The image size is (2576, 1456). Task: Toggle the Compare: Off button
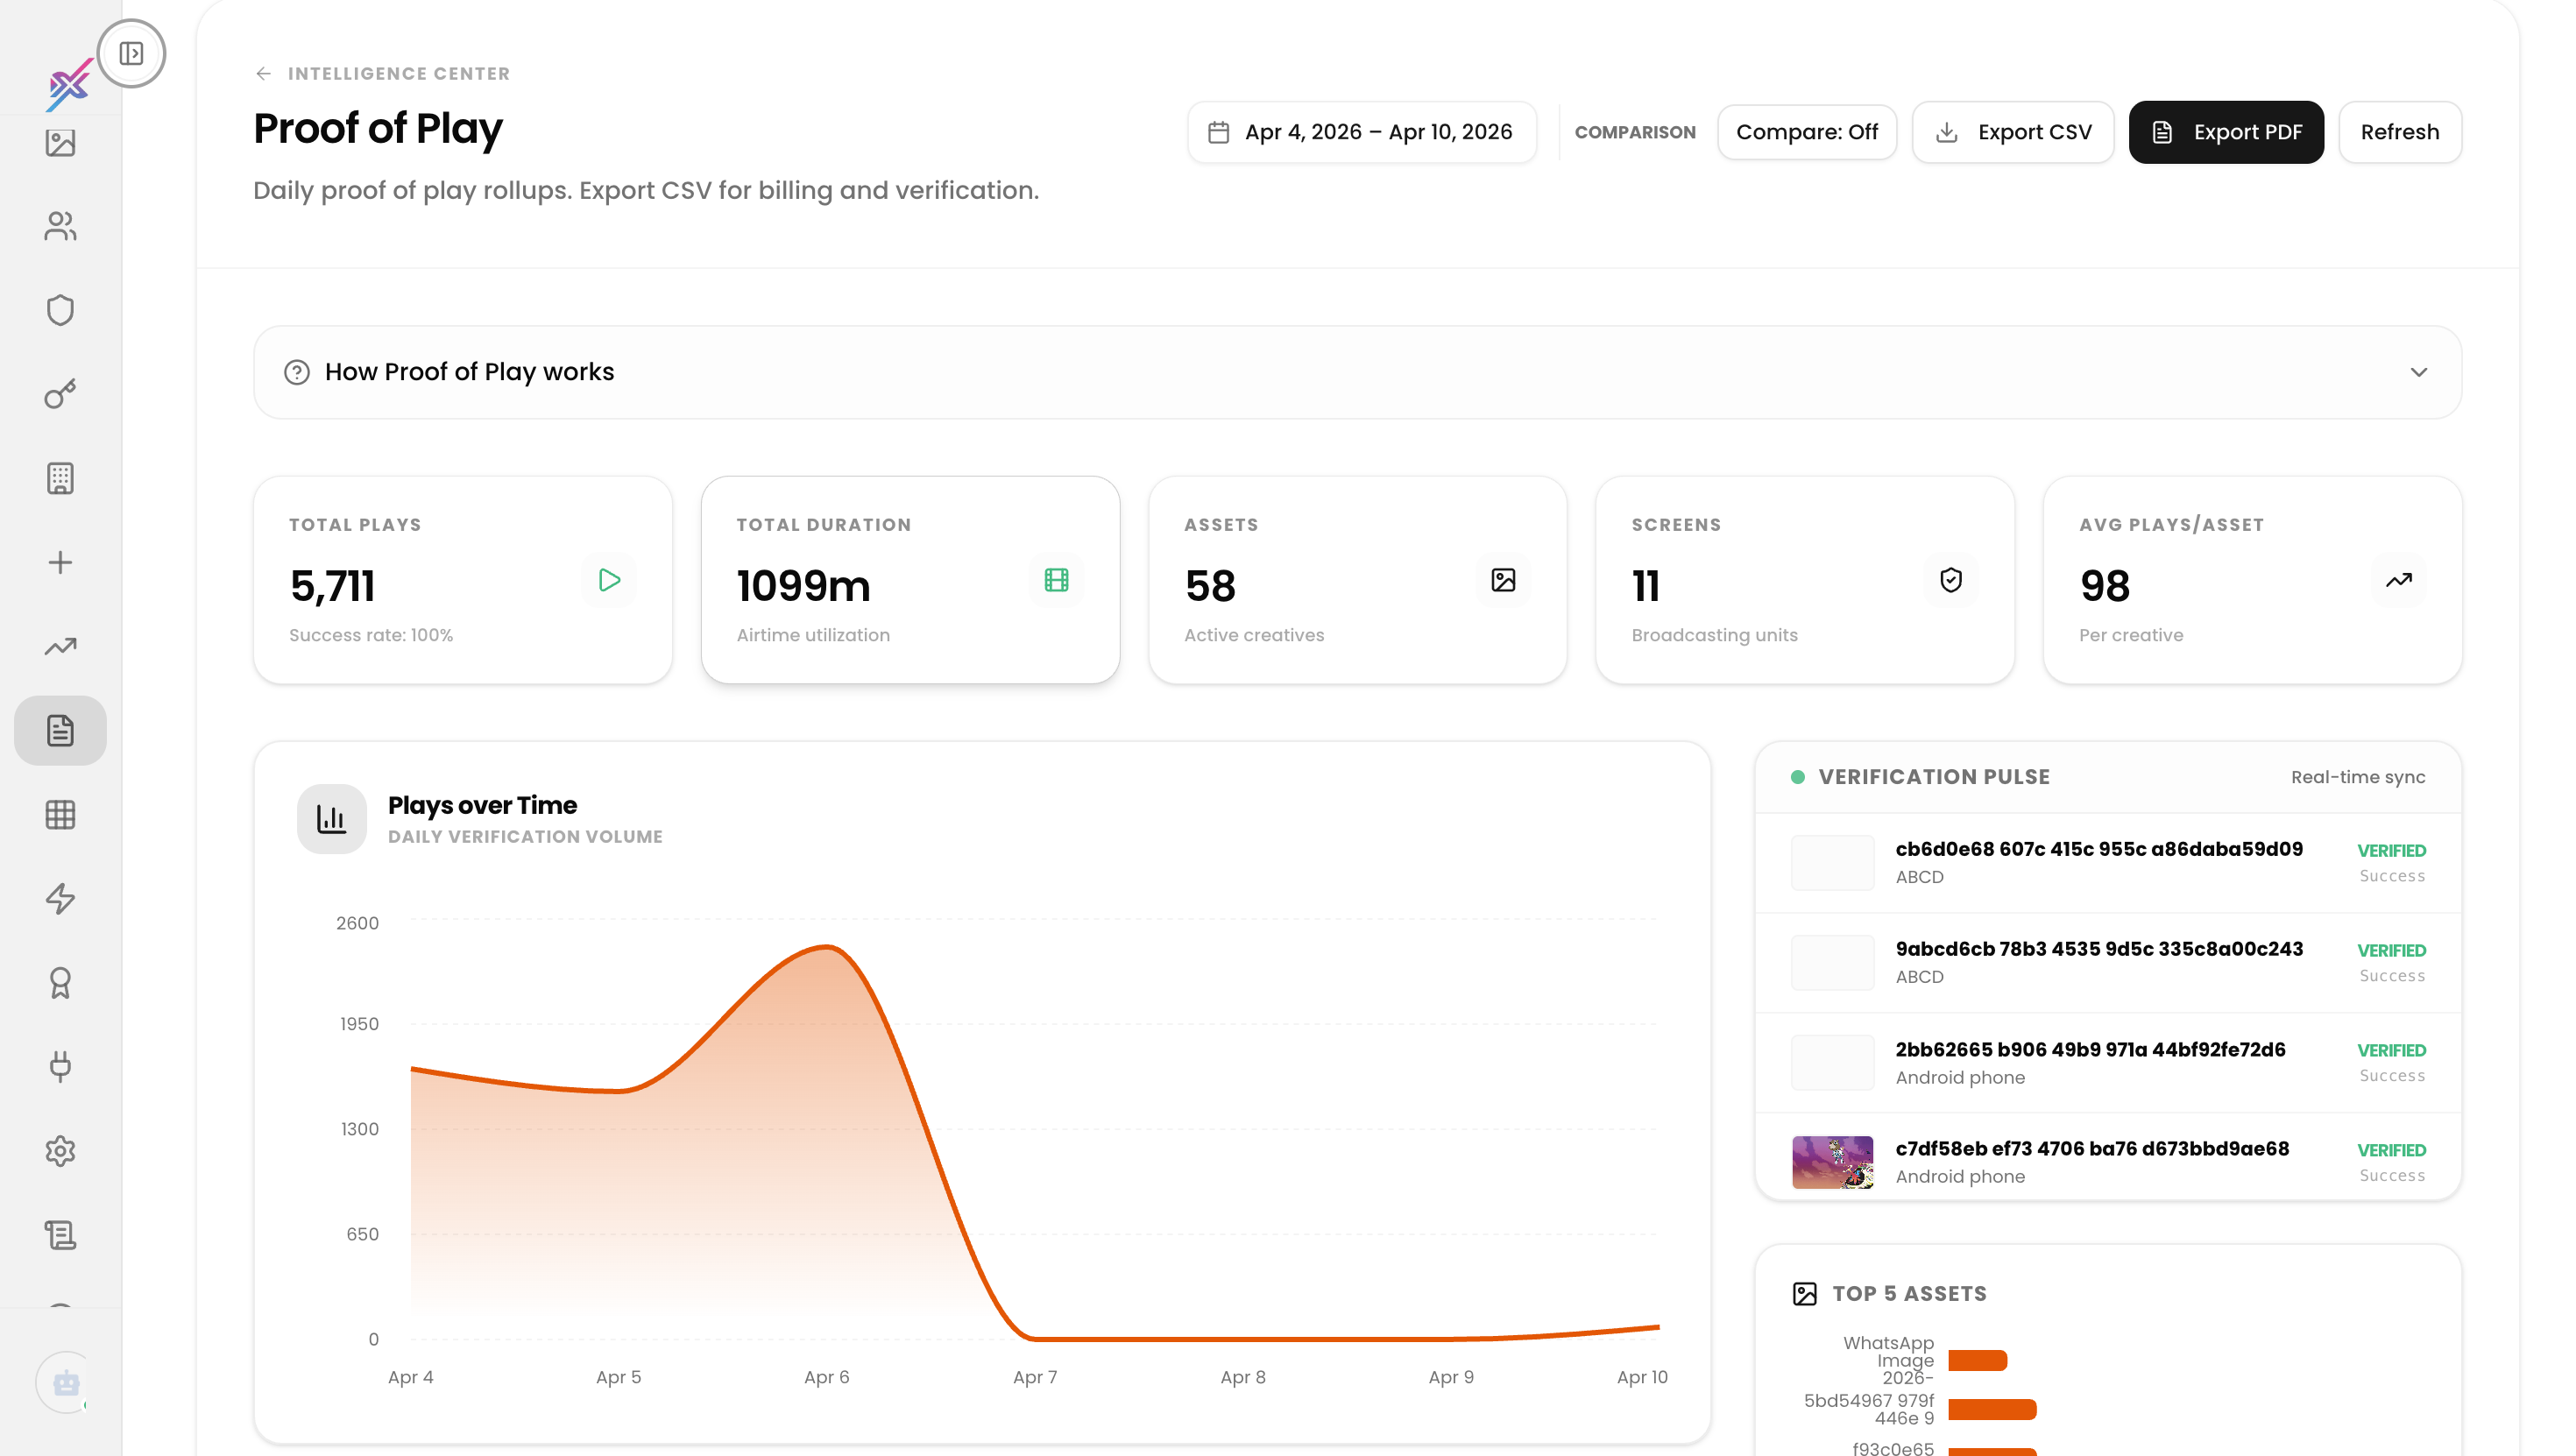[x=1806, y=132]
